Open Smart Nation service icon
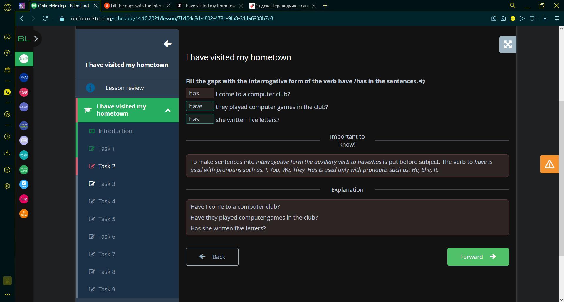 [24, 126]
